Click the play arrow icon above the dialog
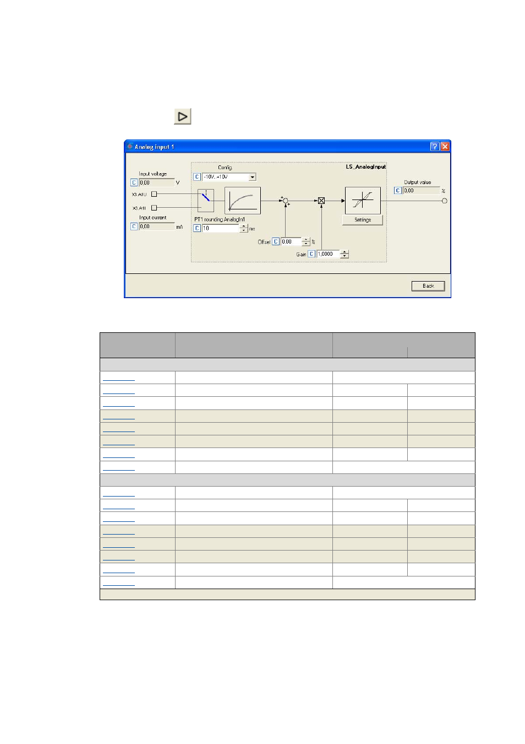The width and height of the screenshot is (525, 744). tap(183, 116)
